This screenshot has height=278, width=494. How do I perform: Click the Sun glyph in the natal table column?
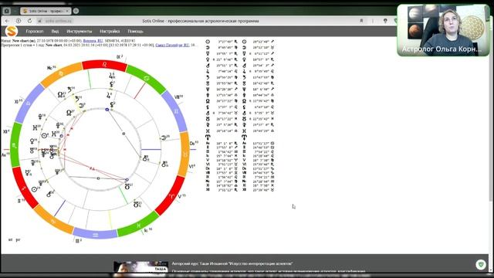208,42
